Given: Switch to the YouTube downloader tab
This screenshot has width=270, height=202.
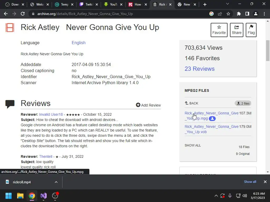Looking at the screenshot, I should tap(113, 4).
